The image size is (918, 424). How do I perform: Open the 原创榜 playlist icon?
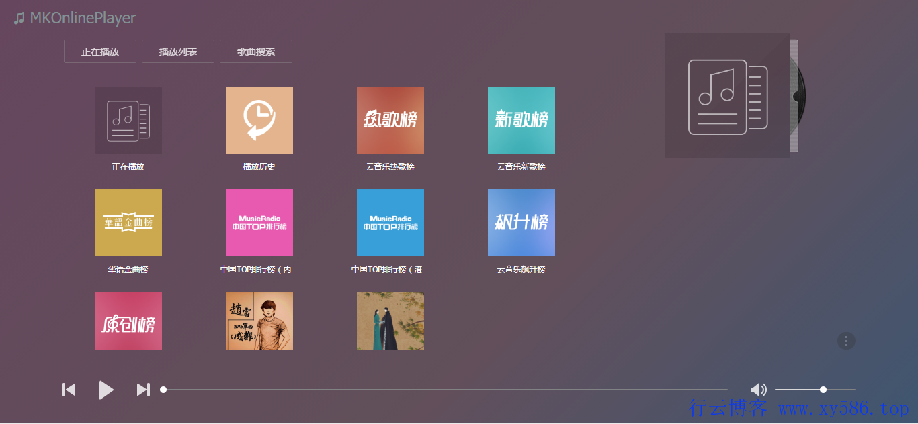(128, 321)
